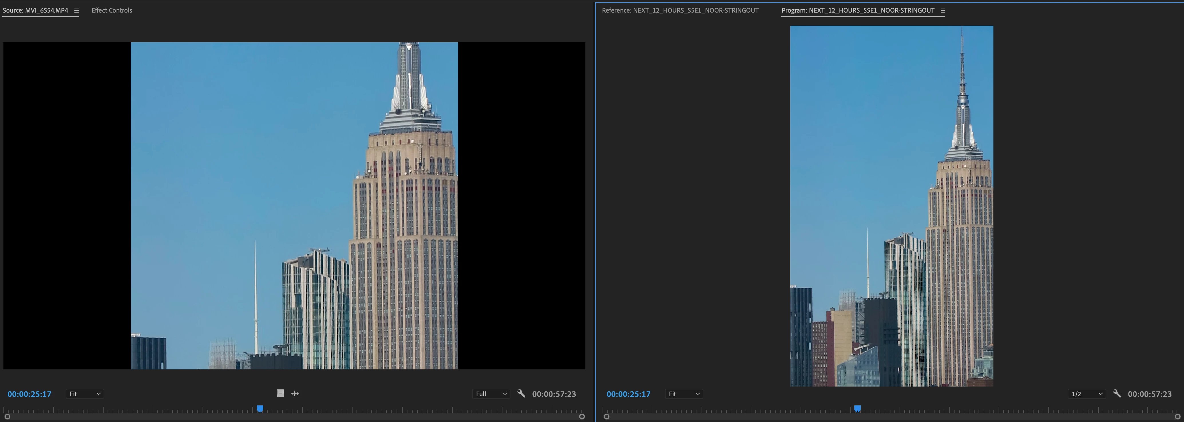Click the Drag Video Only filmstrip icon
This screenshot has width=1184, height=422.
pos(280,393)
